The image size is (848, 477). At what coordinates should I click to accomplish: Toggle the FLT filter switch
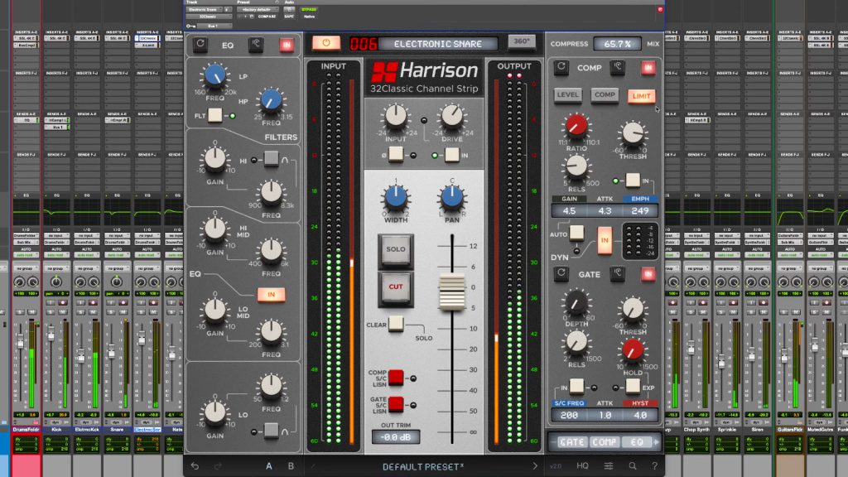click(x=214, y=115)
